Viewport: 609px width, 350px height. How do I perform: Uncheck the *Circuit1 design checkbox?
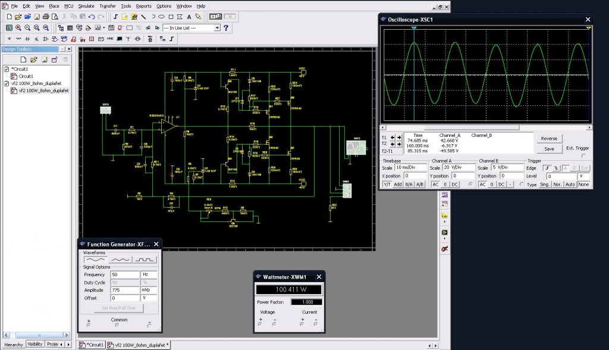click(x=7, y=69)
